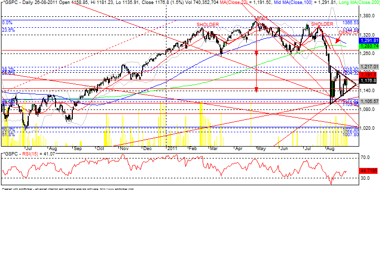Viewport: 380px width, 263px height.
Task: Click the 1,320.0 price axis label
Action: [x=368, y=35]
